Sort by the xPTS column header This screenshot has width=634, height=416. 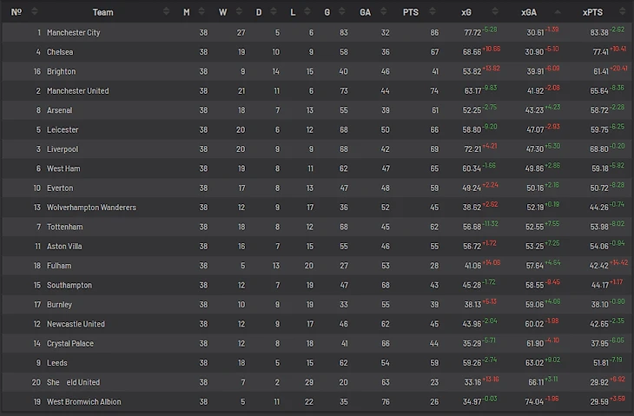592,12
